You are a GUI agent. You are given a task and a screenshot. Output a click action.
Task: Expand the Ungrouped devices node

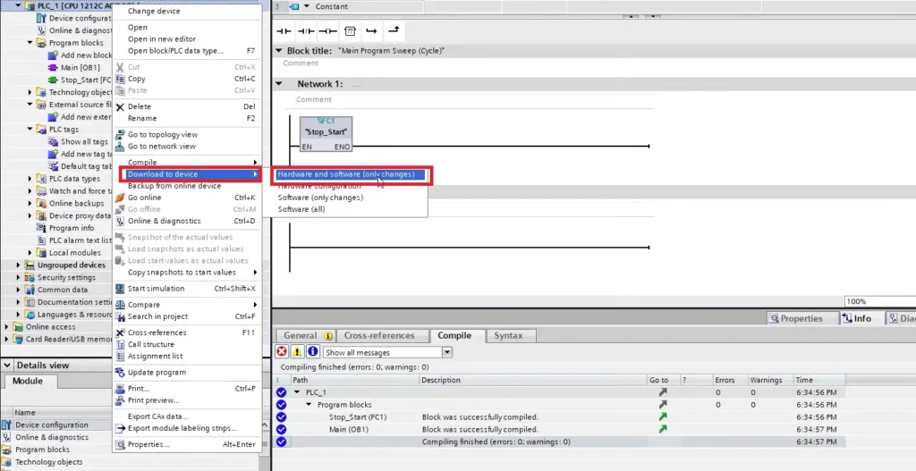[x=18, y=265]
